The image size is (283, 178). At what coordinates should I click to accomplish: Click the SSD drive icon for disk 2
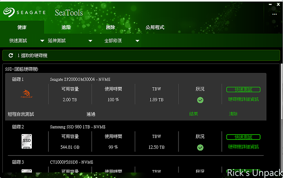coord(27,142)
